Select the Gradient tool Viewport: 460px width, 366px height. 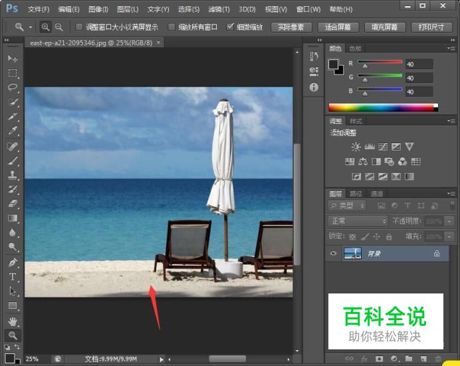(x=13, y=218)
